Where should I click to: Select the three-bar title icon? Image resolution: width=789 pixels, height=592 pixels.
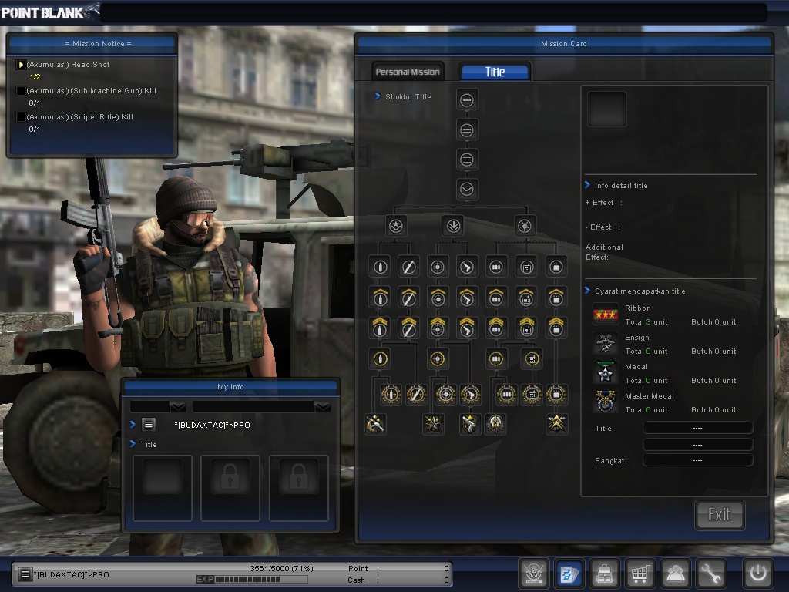[466, 160]
